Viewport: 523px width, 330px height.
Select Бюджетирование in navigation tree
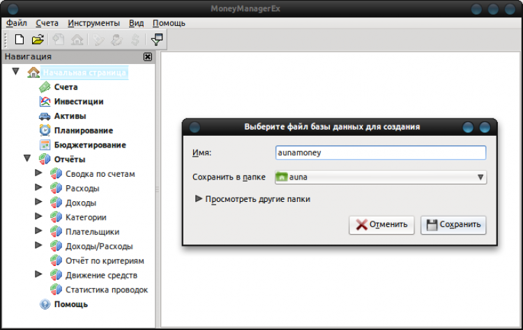pyautogui.click(x=90, y=145)
